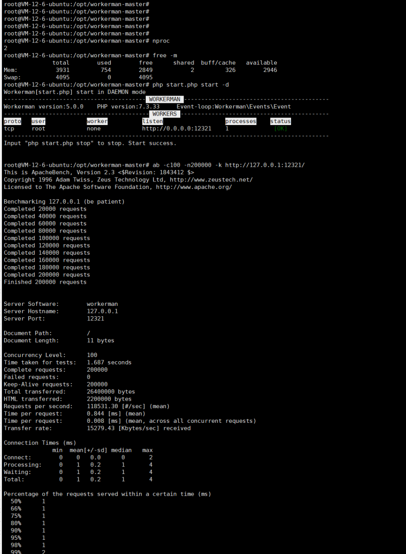Click the Mem used value 754
Viewport: 406px width, 554px height.
(106, 70)
